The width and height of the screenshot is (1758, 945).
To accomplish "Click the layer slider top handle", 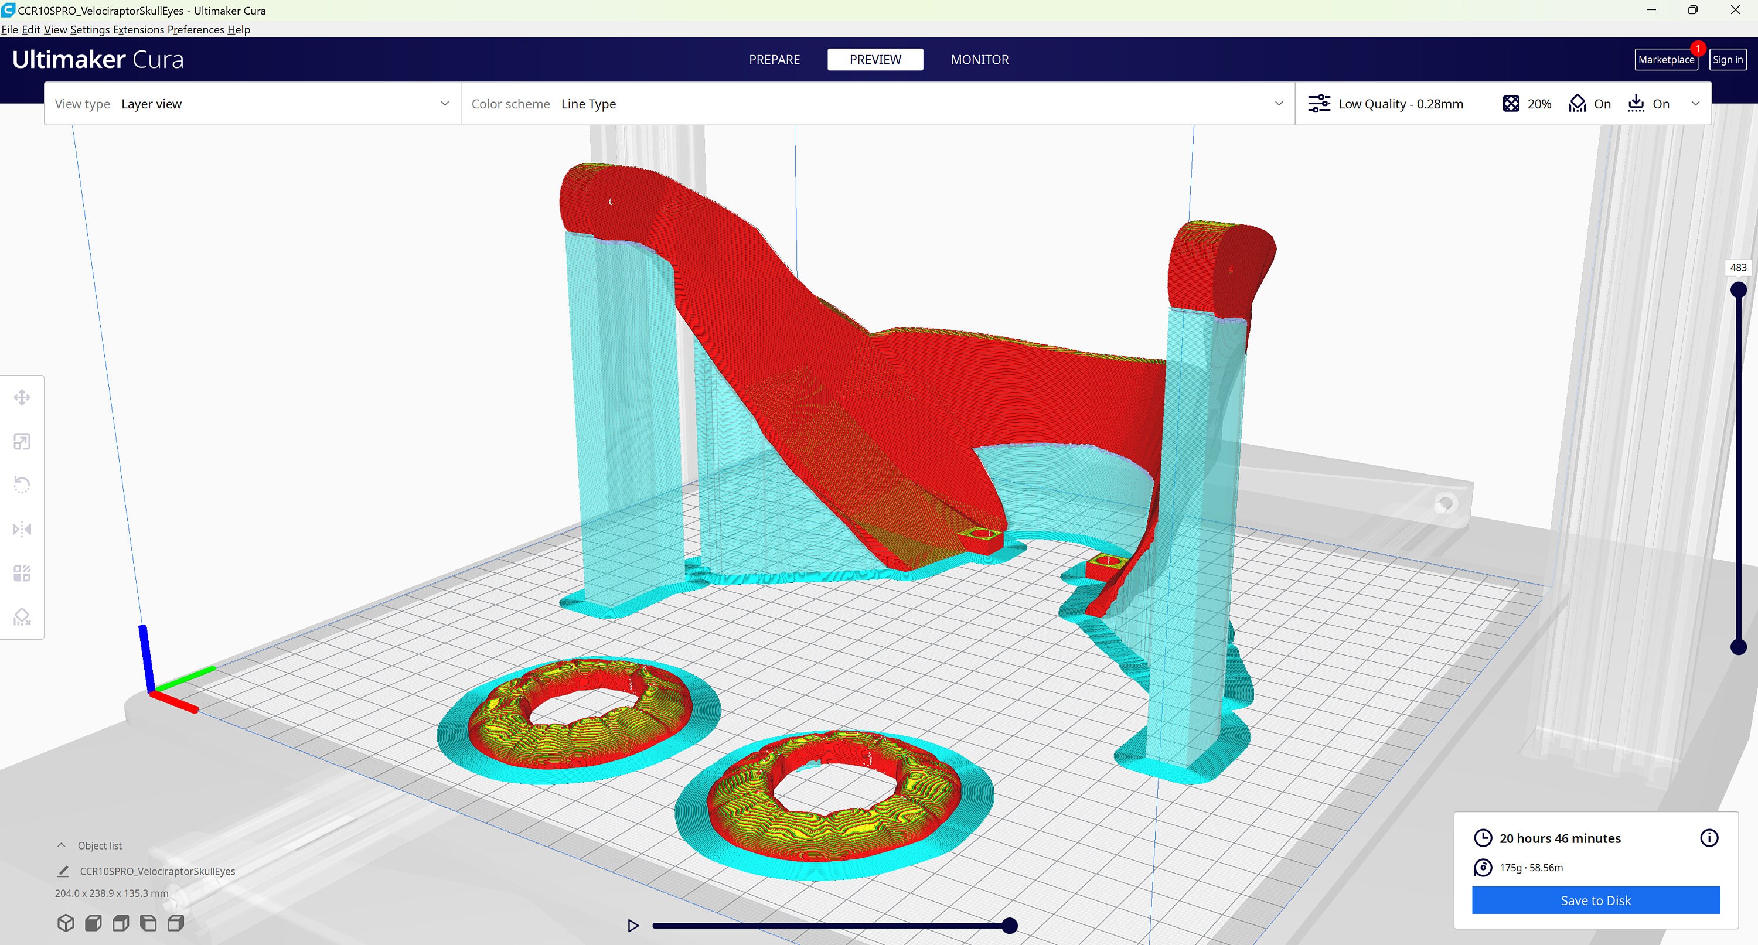I will pos(1738,290).
